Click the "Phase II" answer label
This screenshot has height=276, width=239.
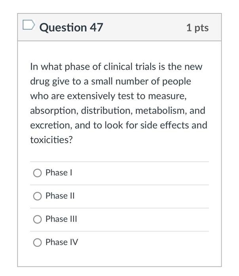[60, 196]
